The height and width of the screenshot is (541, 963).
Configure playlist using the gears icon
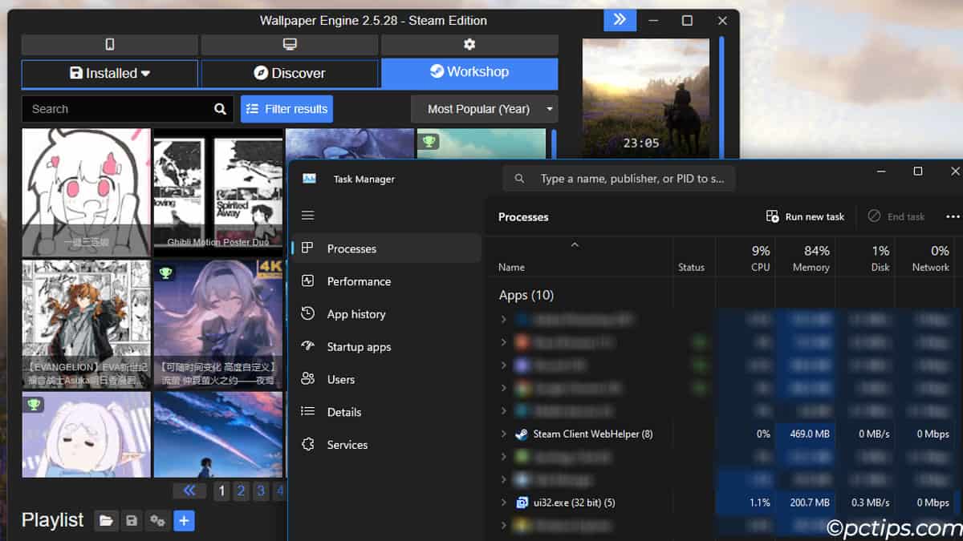pyautogui.click(x=158, y=521)
